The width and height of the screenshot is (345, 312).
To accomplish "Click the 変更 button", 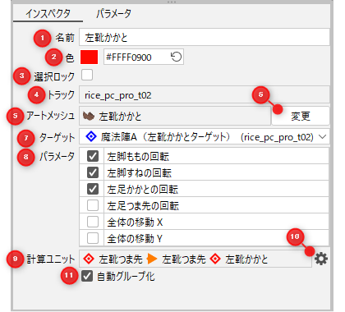I will pyautogui.click(x=301, y=116).
